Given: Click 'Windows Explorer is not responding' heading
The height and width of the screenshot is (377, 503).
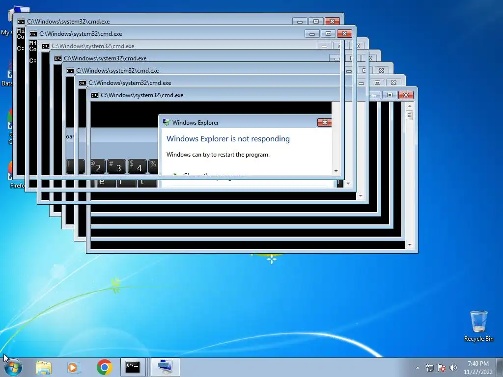Looking at the screenshot, I should click(x=228, y=139).
